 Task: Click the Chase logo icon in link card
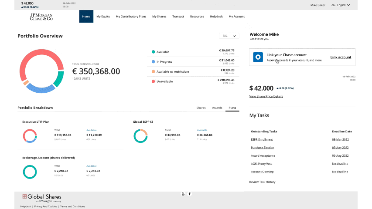[258, 57]
